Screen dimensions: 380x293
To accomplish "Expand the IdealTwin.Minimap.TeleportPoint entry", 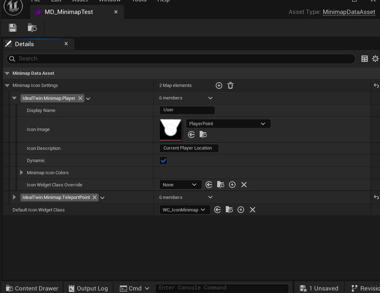I will click(x=14, y=197).
